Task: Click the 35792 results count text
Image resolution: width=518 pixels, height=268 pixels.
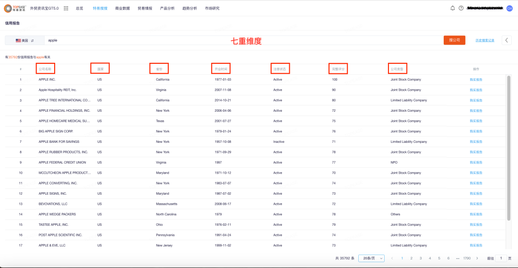Action: point(12,57)
